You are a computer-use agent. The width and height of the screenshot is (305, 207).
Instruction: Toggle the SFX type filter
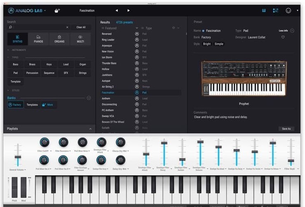(x=66, y=73)
